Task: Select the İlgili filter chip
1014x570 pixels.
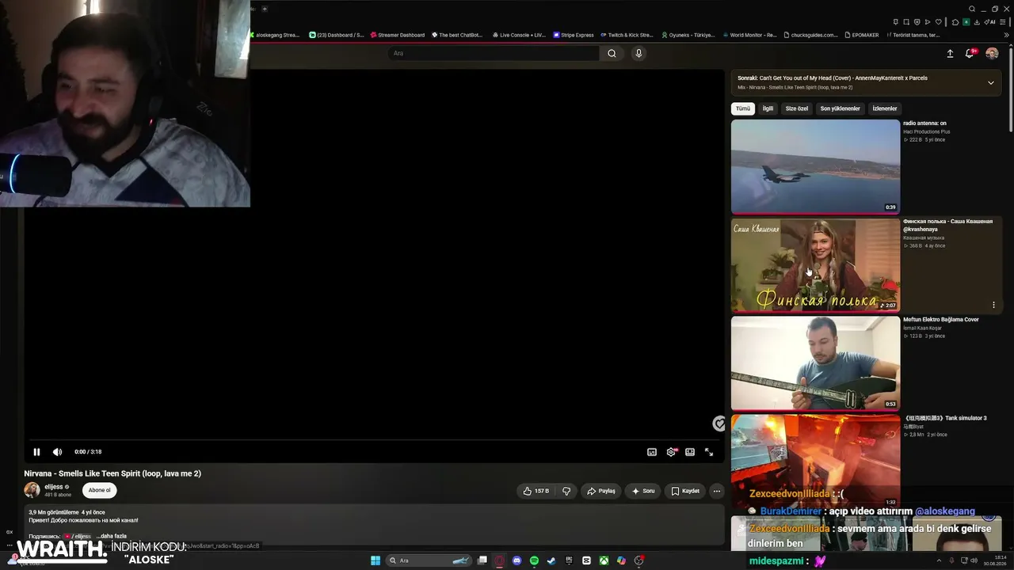Action: click(768, 108)
